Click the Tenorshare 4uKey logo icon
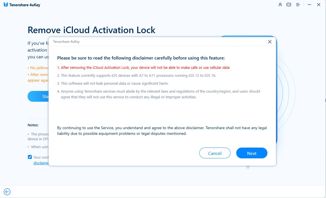The height and width of the screenshot is (198, 326). click(6, 5)
